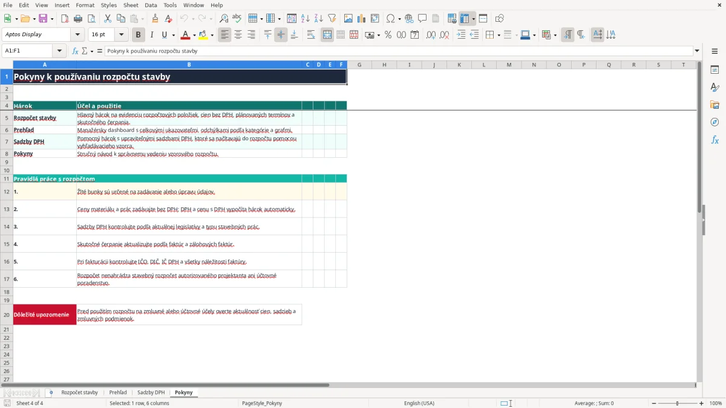Viewport: 726px width, 408px height.
Task: Expand the Name Box dropdown
Action: (59, 51)
